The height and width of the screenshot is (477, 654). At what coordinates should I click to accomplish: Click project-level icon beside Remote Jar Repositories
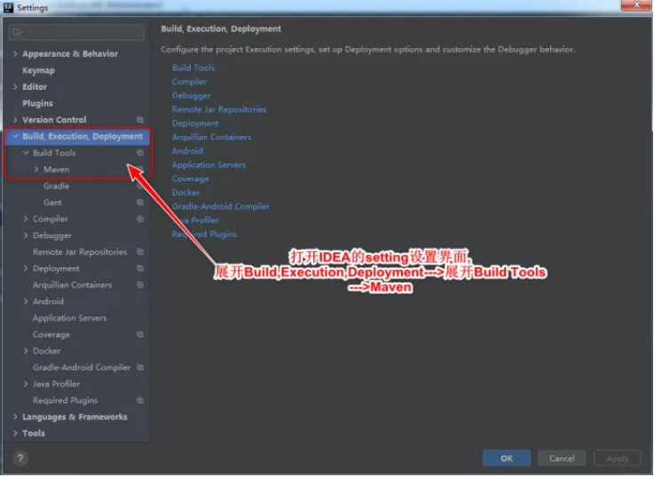(140, 252)
